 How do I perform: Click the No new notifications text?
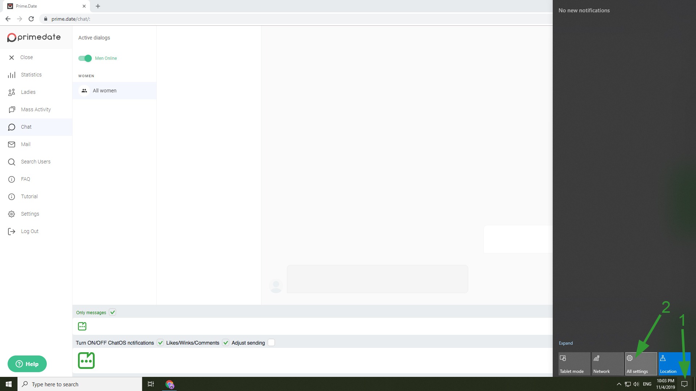pyautogui.click(x=584, y=11)
